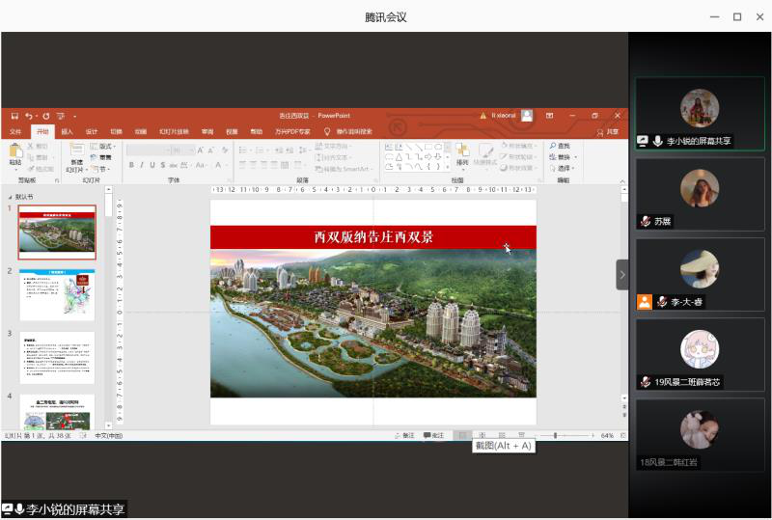
Task: Toggle Italic formatting in the font group
Action: (142, 165)
